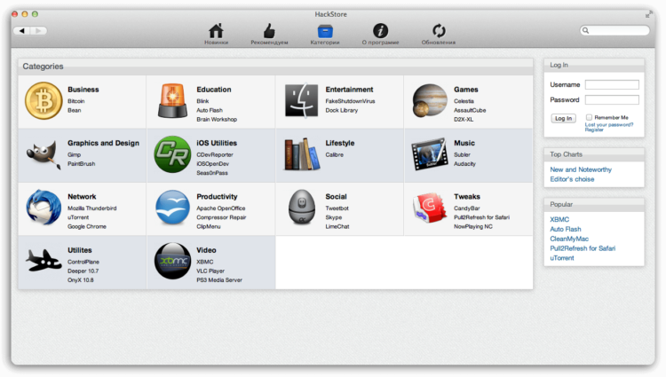Select the Music category heading
This screenshot has height=377, width=666.
[464, 144]
